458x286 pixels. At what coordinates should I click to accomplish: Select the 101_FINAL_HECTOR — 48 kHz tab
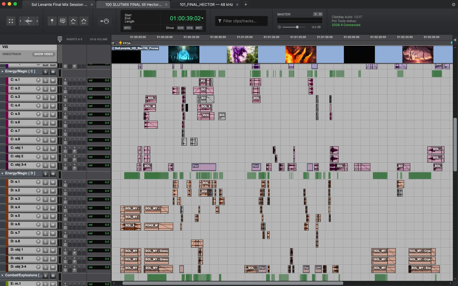pyautogui.click(x=206, y=5)
